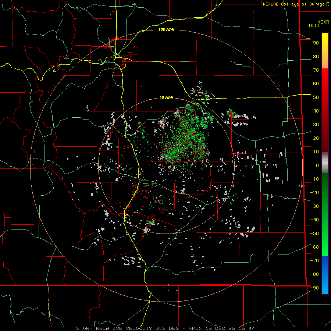Click the -60 value on the velocity scale
331x331 pixels.
[314, 247]
